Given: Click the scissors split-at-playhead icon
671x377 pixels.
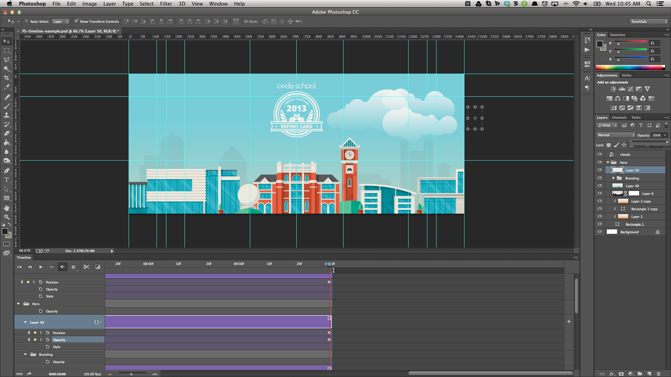Looking at the screenshot, I should click(86, 267).
